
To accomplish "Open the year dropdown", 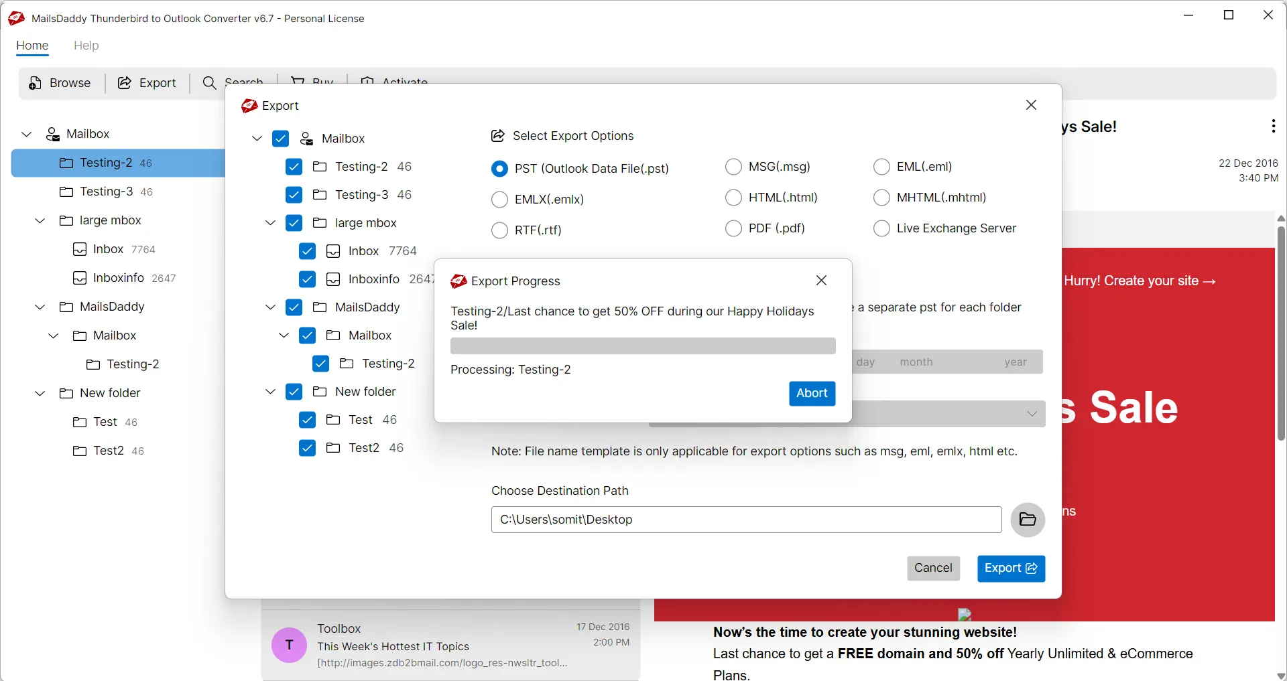I will click(1016, 362).
